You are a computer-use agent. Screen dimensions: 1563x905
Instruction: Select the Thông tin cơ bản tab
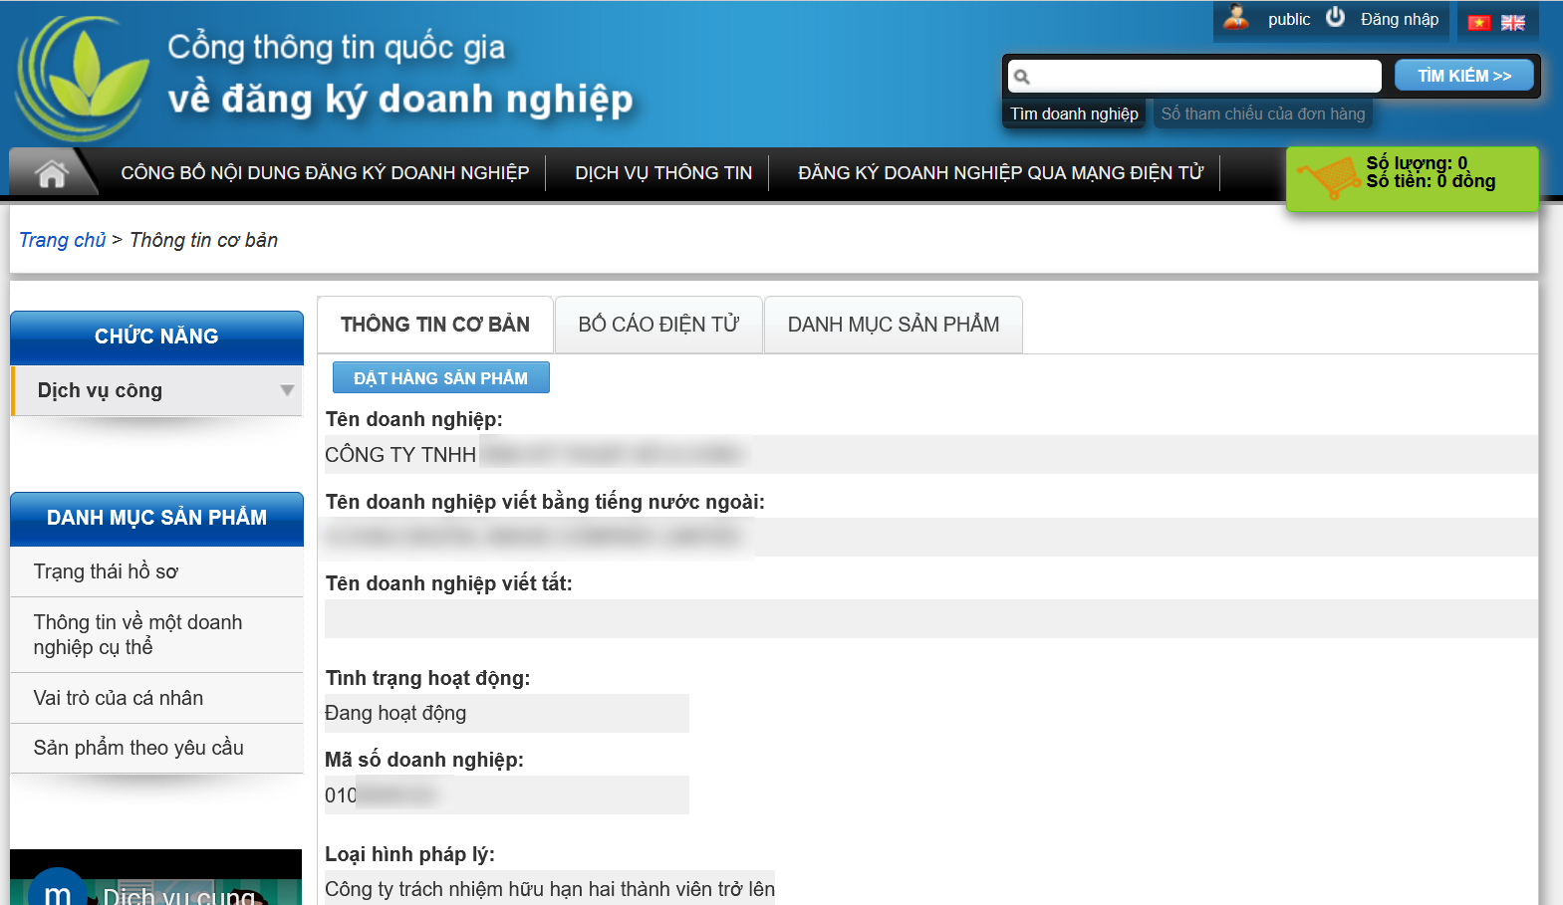click(435, 325)
